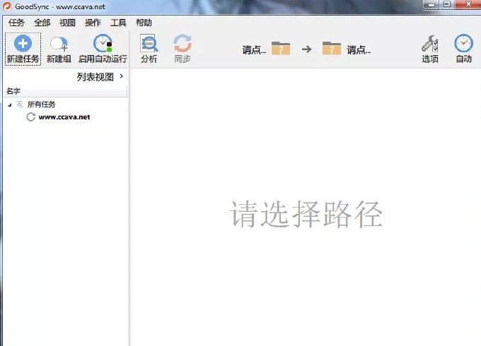Open the Tools (工具) menu
This screenshot has width=481, height=346.
pyautogui.click(x=118, y=23)
